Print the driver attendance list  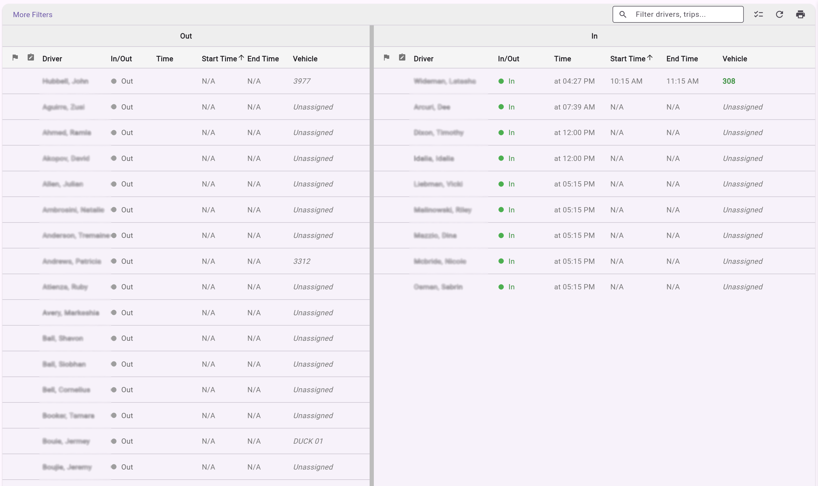(801, 14)
